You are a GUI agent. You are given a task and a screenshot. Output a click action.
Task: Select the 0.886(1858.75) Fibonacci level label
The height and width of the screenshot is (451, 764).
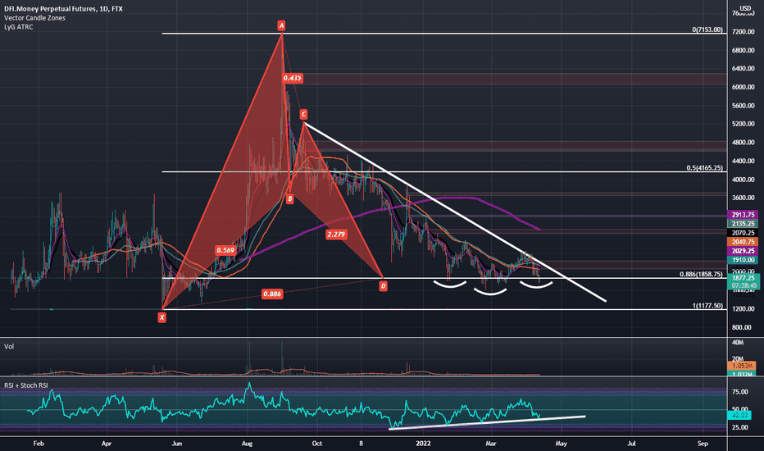coord(701,274)
